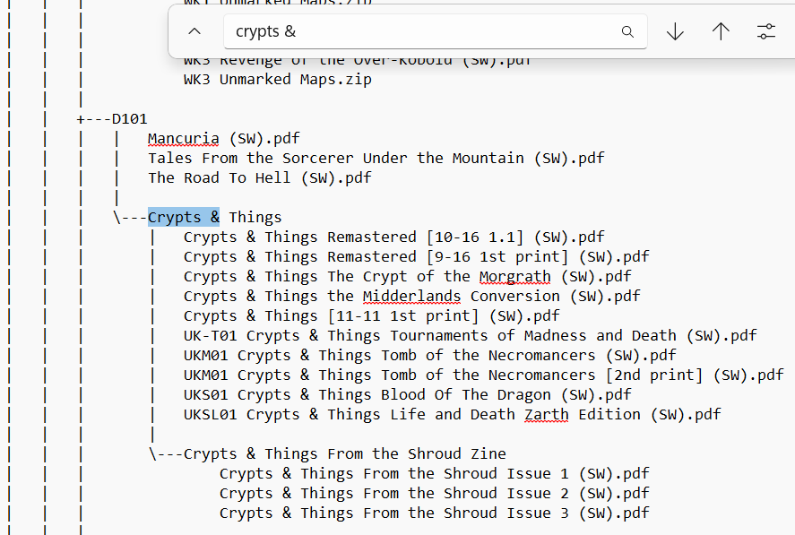
Task: Click 'From the Shroud Issue 2' line
Action: (x=434, y=494)
